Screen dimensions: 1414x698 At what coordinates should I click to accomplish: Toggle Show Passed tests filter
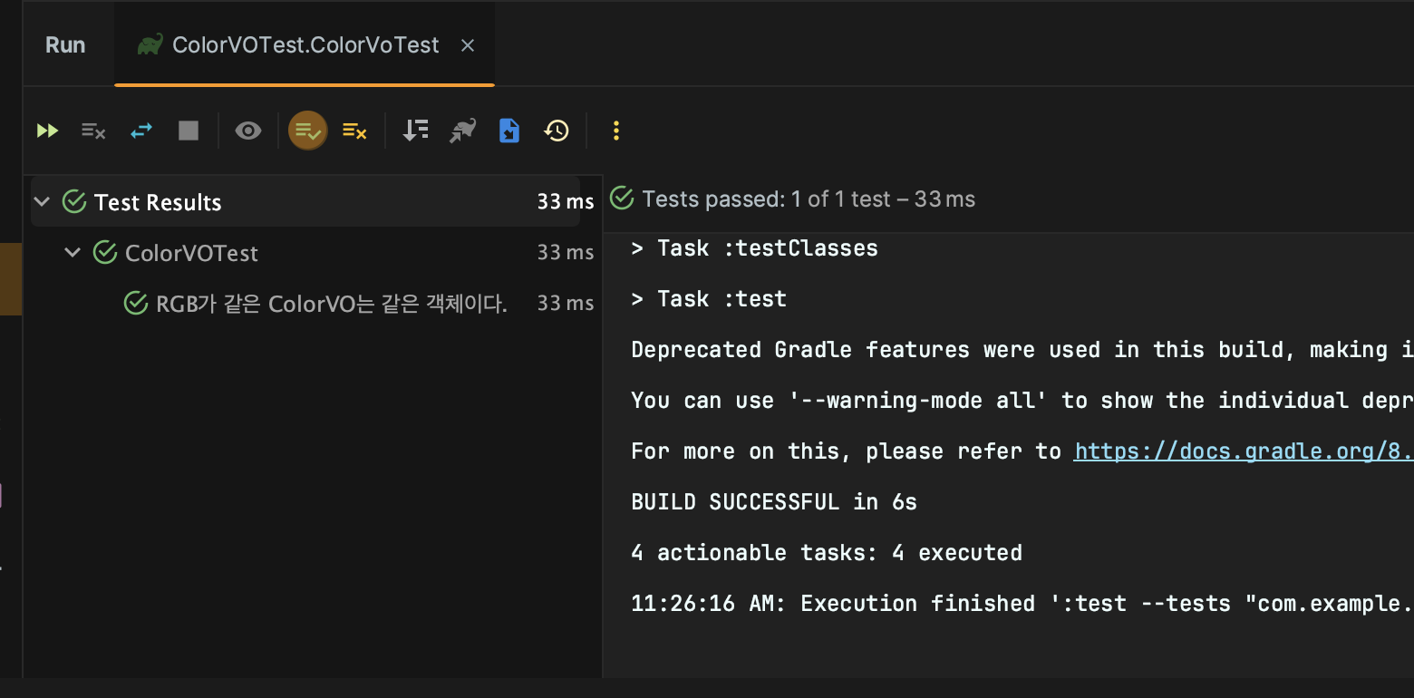coord(308,131)
